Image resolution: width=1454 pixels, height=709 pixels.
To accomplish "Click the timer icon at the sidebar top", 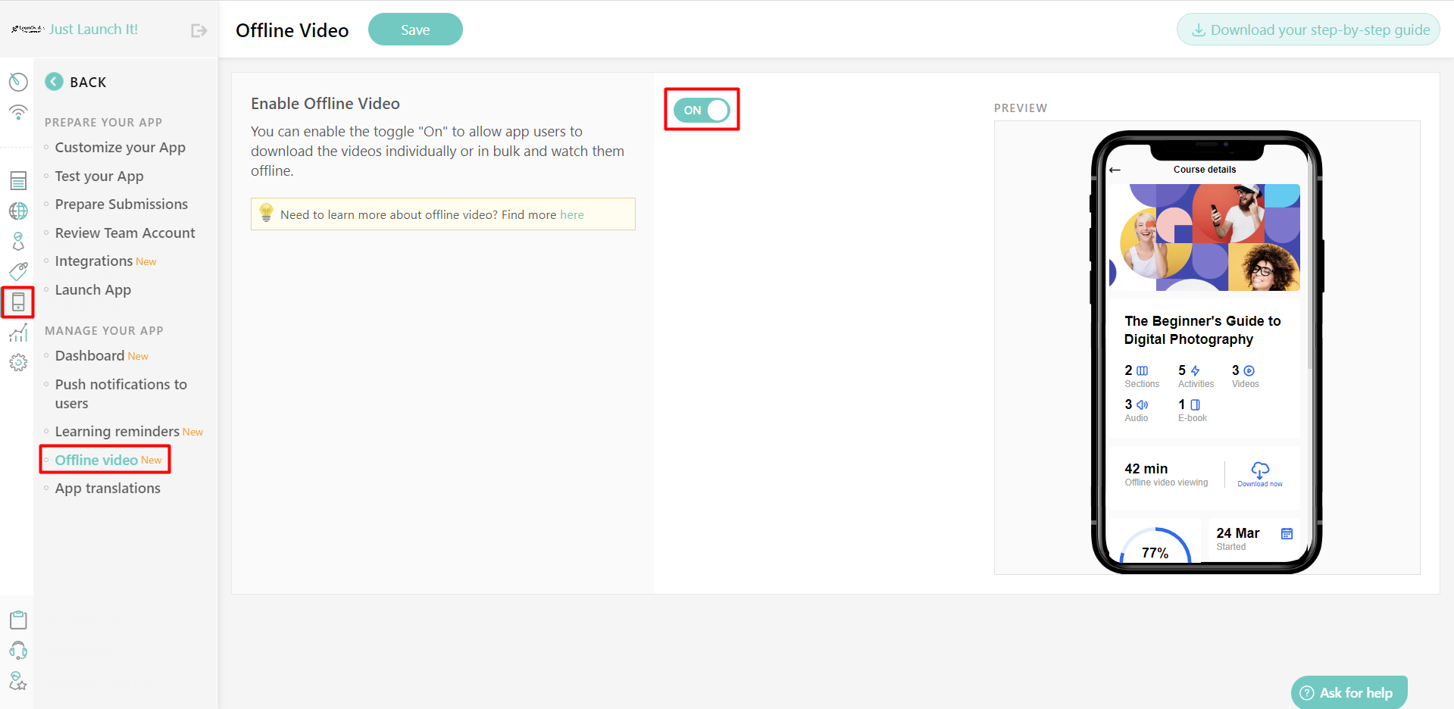I will [18, 82].
